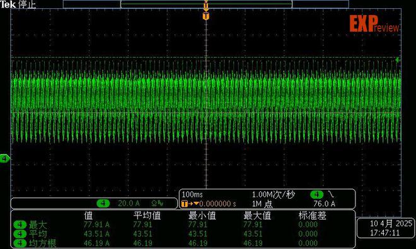The width and height of the screenshot is (416, 249).
Task: Select the channel 4 badge next to 平均
Action: [x=20, y=234]
